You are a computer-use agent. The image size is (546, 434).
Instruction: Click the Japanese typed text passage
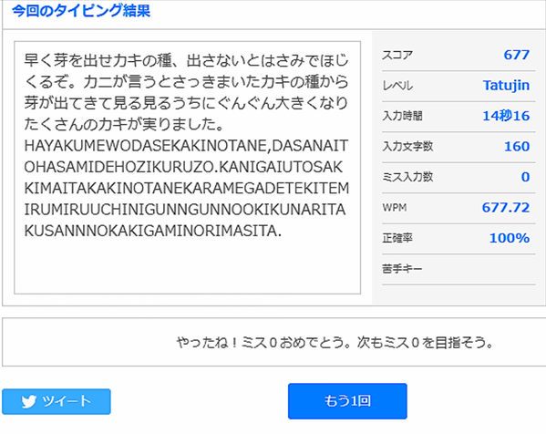[186, 92]
